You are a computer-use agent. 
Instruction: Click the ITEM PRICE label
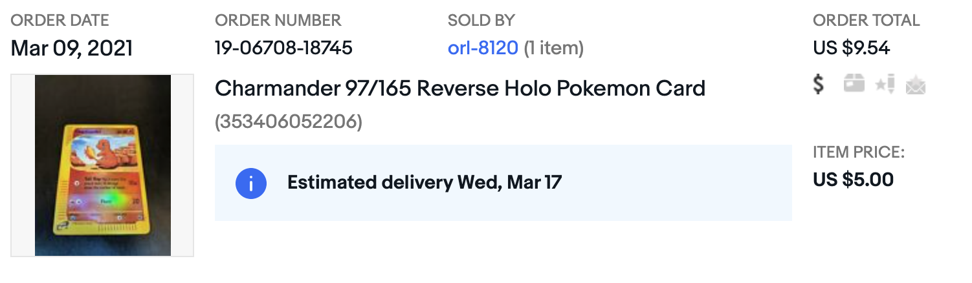coord(859,152)
